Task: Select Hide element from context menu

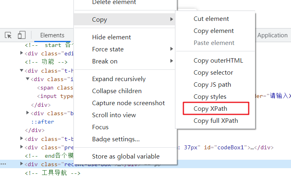Action: click(112, 37)
